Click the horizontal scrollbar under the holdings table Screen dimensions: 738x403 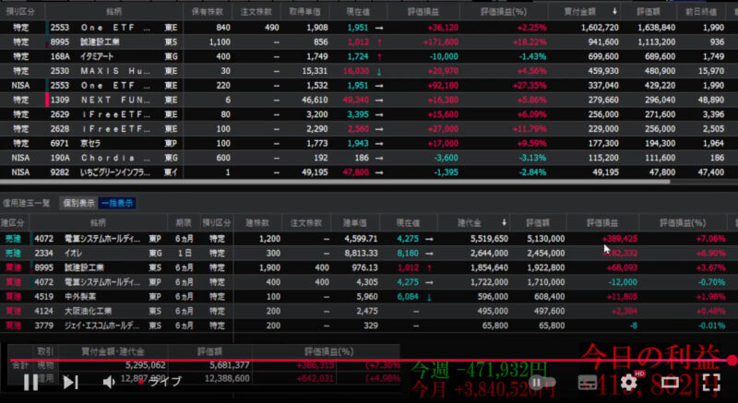click(335, 182)
